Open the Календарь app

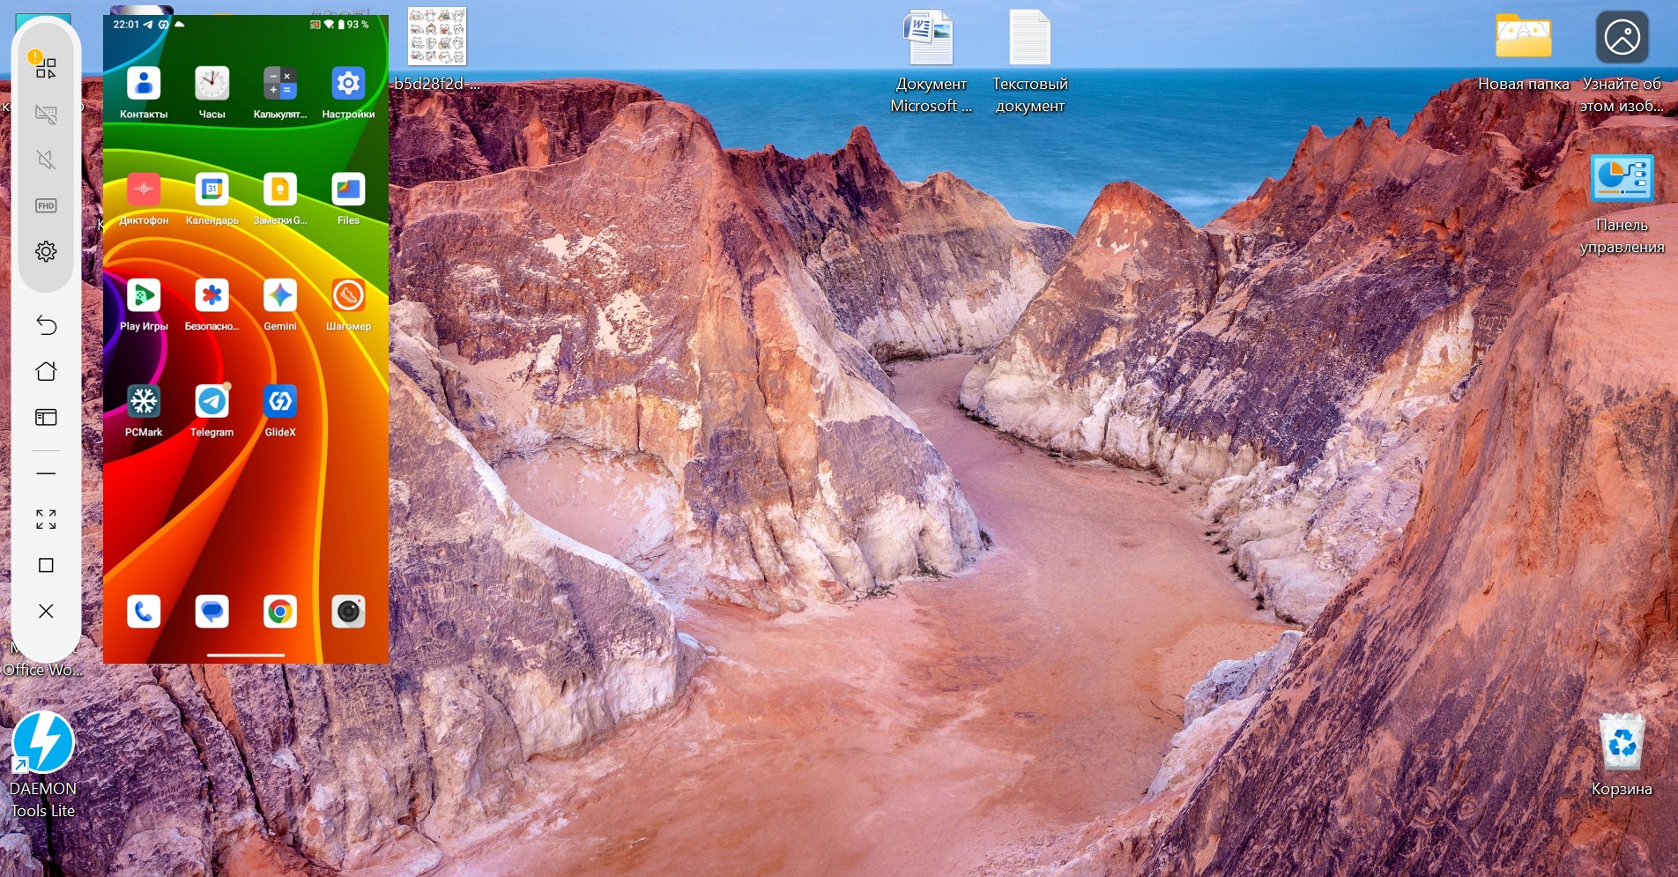click(212, 190)
